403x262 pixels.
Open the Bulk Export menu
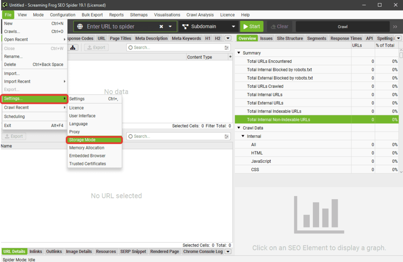click(92, 15)
